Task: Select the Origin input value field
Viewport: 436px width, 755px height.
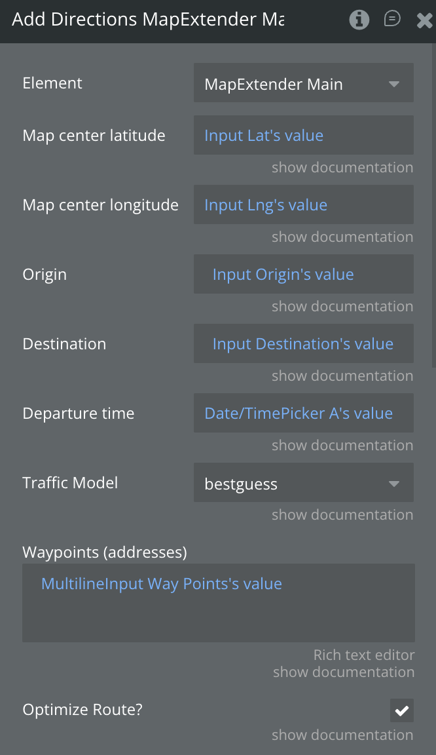Action: click(303, 275)
